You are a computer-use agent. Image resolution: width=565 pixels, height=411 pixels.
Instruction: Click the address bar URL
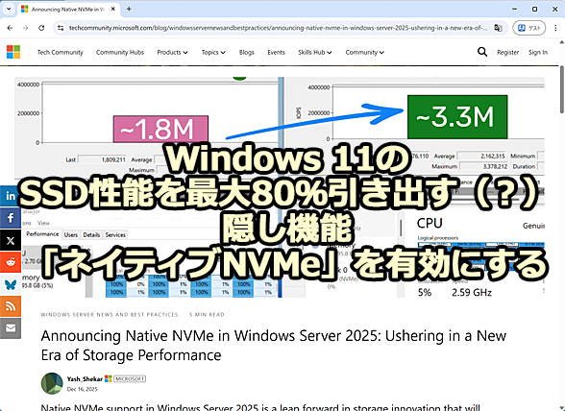(x=278, y=28)
